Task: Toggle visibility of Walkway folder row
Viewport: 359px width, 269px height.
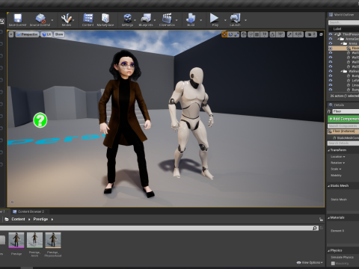Action: point(331,71)
